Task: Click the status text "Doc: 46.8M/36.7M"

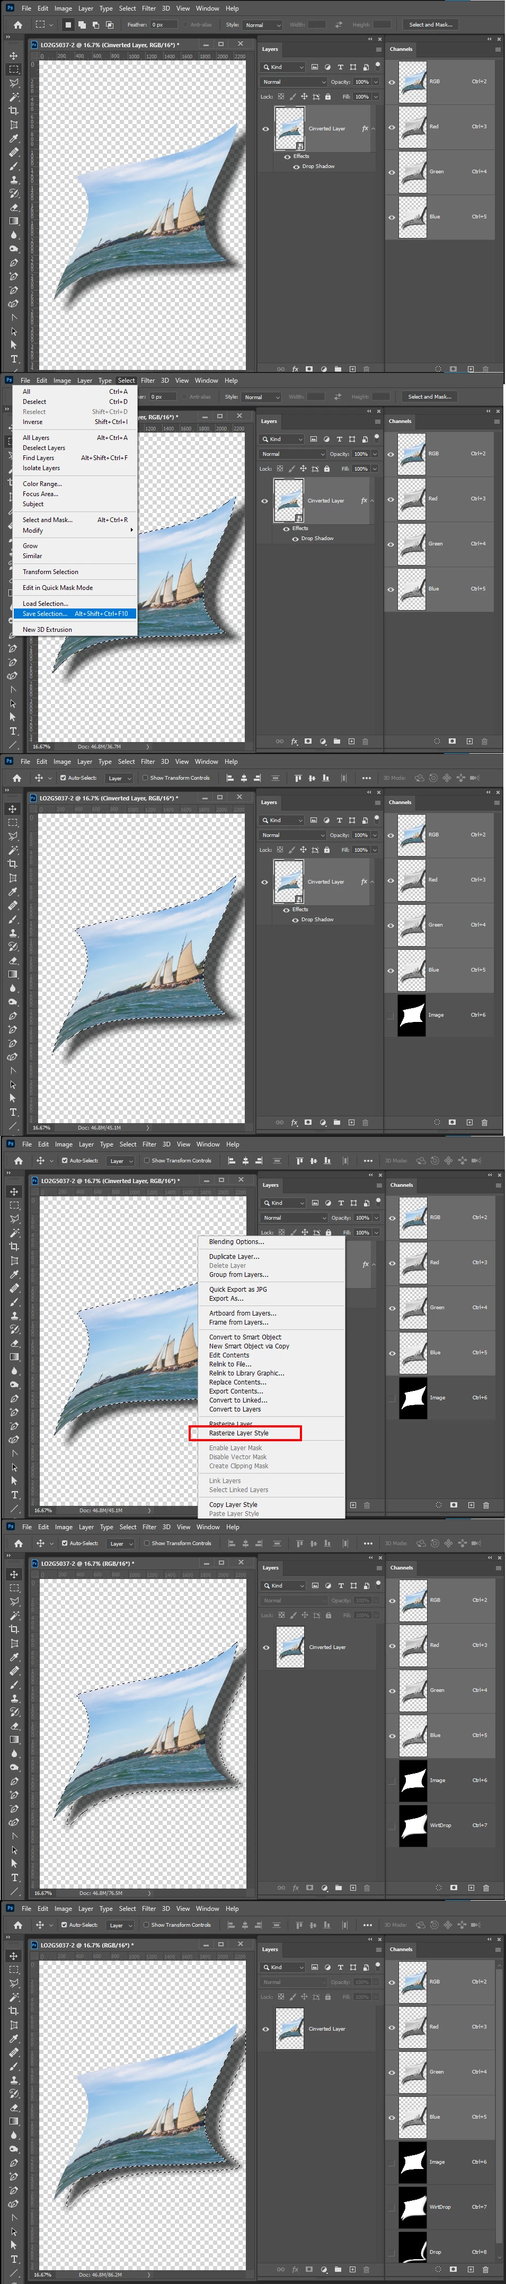Action: coord(99,746)
